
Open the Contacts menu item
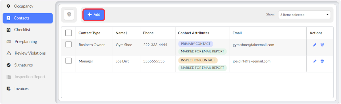coord(28,18)
